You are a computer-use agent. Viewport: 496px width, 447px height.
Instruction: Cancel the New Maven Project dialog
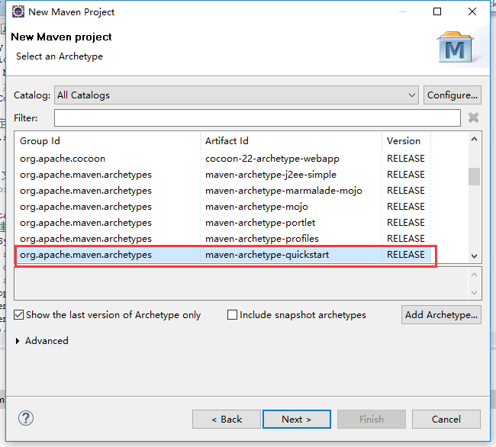(446, 420)
